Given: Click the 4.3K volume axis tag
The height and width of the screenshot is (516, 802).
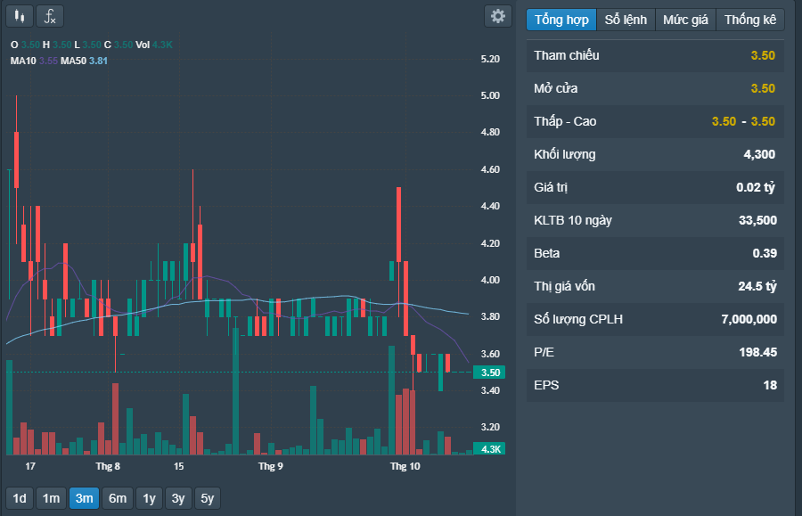Looking at the screenshot, I should (x=490, y=449).
